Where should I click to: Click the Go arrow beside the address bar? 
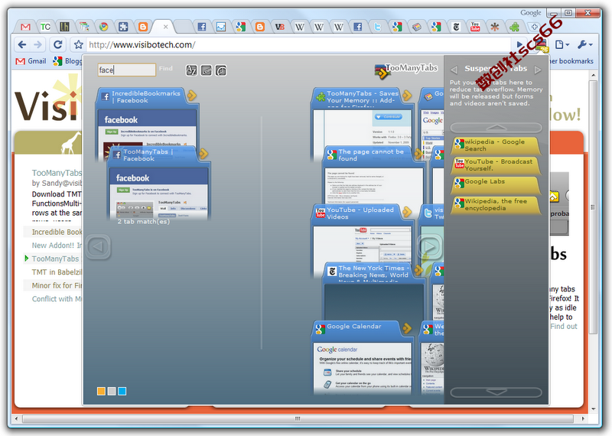pos(519,44)
